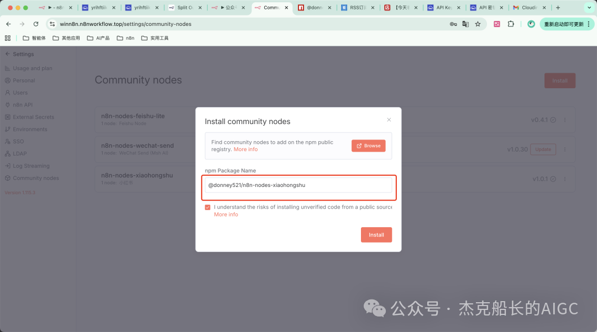Click the Browse button in dialog
This screenshot has width=597, height=332.
pyautogui.click(x=368, y=146)
